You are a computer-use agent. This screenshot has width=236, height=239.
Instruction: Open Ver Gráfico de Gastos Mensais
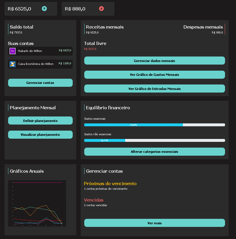click(x=154, y=74)
